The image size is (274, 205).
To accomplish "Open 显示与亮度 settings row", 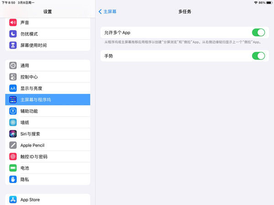I will coord(47,88).
